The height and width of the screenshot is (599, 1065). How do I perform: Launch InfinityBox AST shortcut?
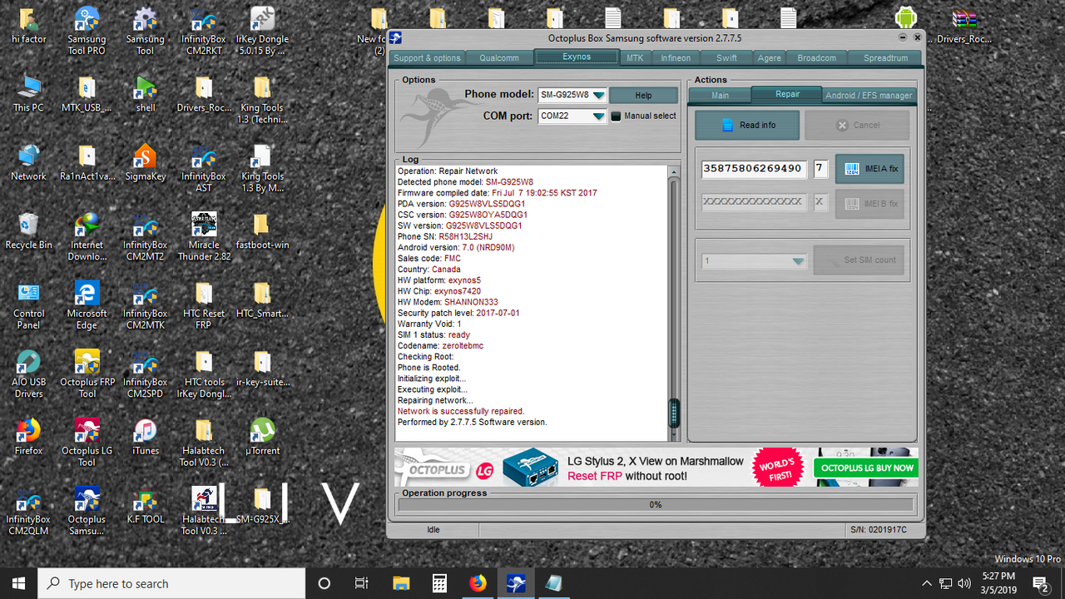click(x=204, y=168)
